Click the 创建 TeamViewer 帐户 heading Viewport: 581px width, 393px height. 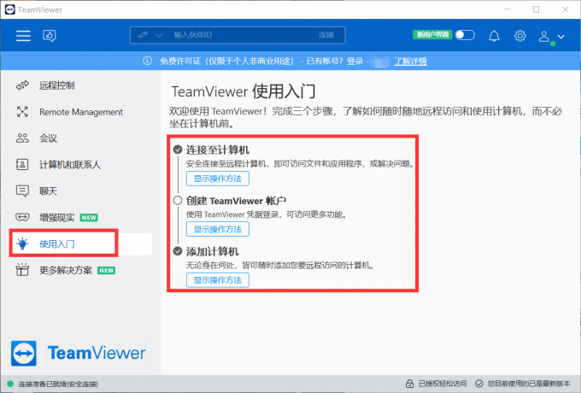(x=236, y=201)
